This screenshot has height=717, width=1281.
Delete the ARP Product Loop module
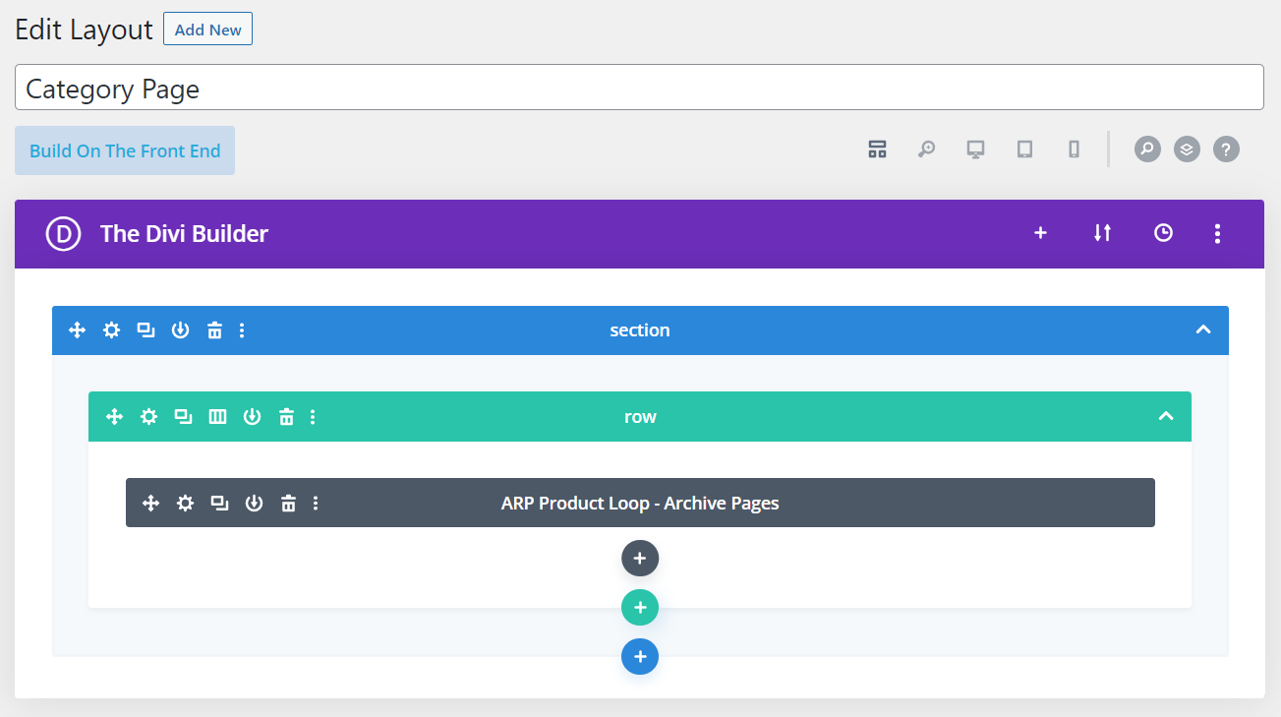(x=288, y=504)
